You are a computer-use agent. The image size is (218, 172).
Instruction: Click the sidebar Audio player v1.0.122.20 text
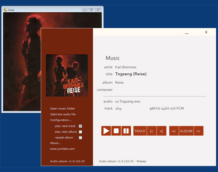point(67,161)
